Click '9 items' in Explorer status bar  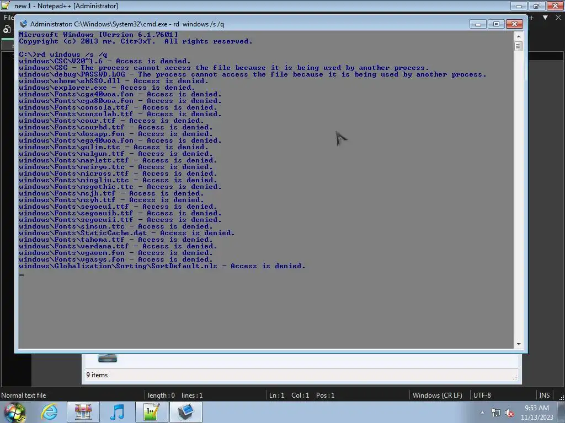(x=97, y=375)
